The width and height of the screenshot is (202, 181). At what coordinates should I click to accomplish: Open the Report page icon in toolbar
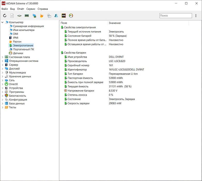12,16
